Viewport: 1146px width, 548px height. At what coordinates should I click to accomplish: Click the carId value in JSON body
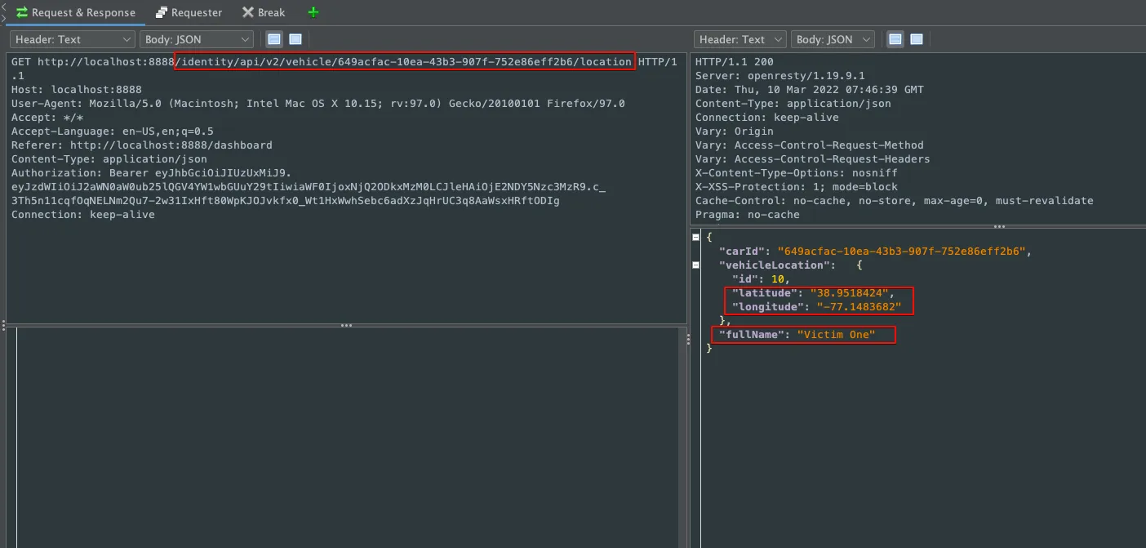coord(901,252)
